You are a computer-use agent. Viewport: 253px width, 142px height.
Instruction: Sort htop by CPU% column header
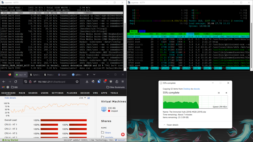tap(191, 34)
